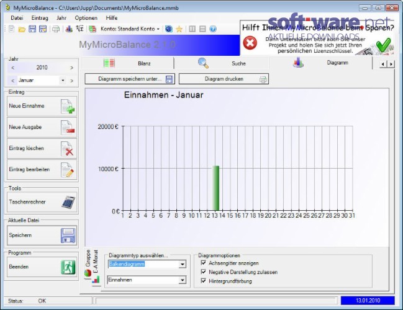Click the globe web toolbar icon
This screenshot has height=310, width=403.
pyautogui.click(x=169, y=29)
